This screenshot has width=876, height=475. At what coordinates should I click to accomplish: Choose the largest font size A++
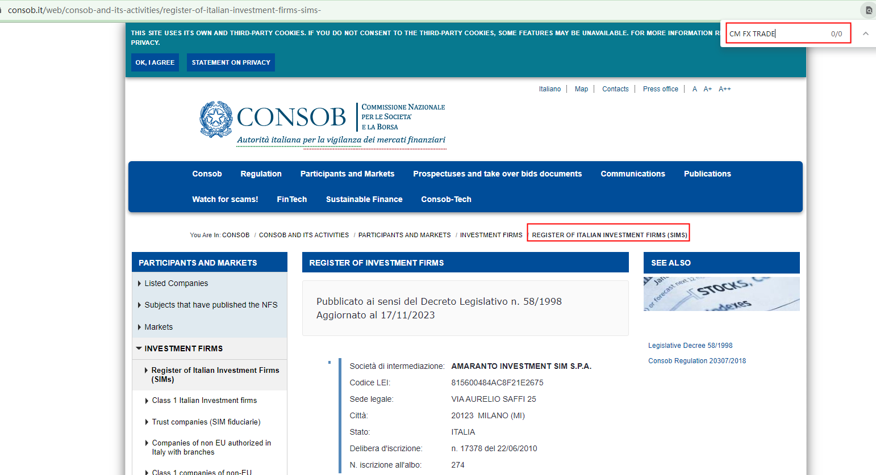[x=725, y=89]
